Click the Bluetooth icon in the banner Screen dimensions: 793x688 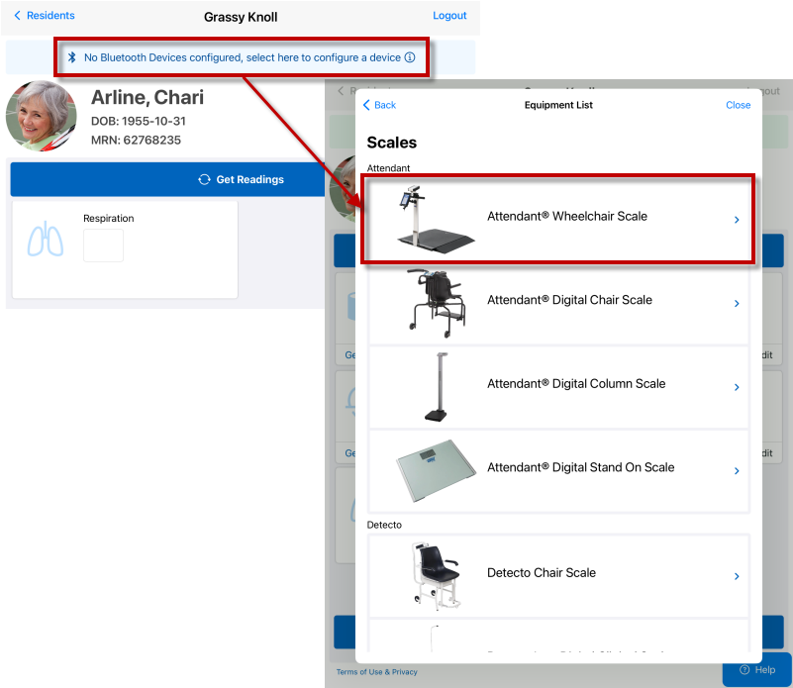[x=72, y=58]
